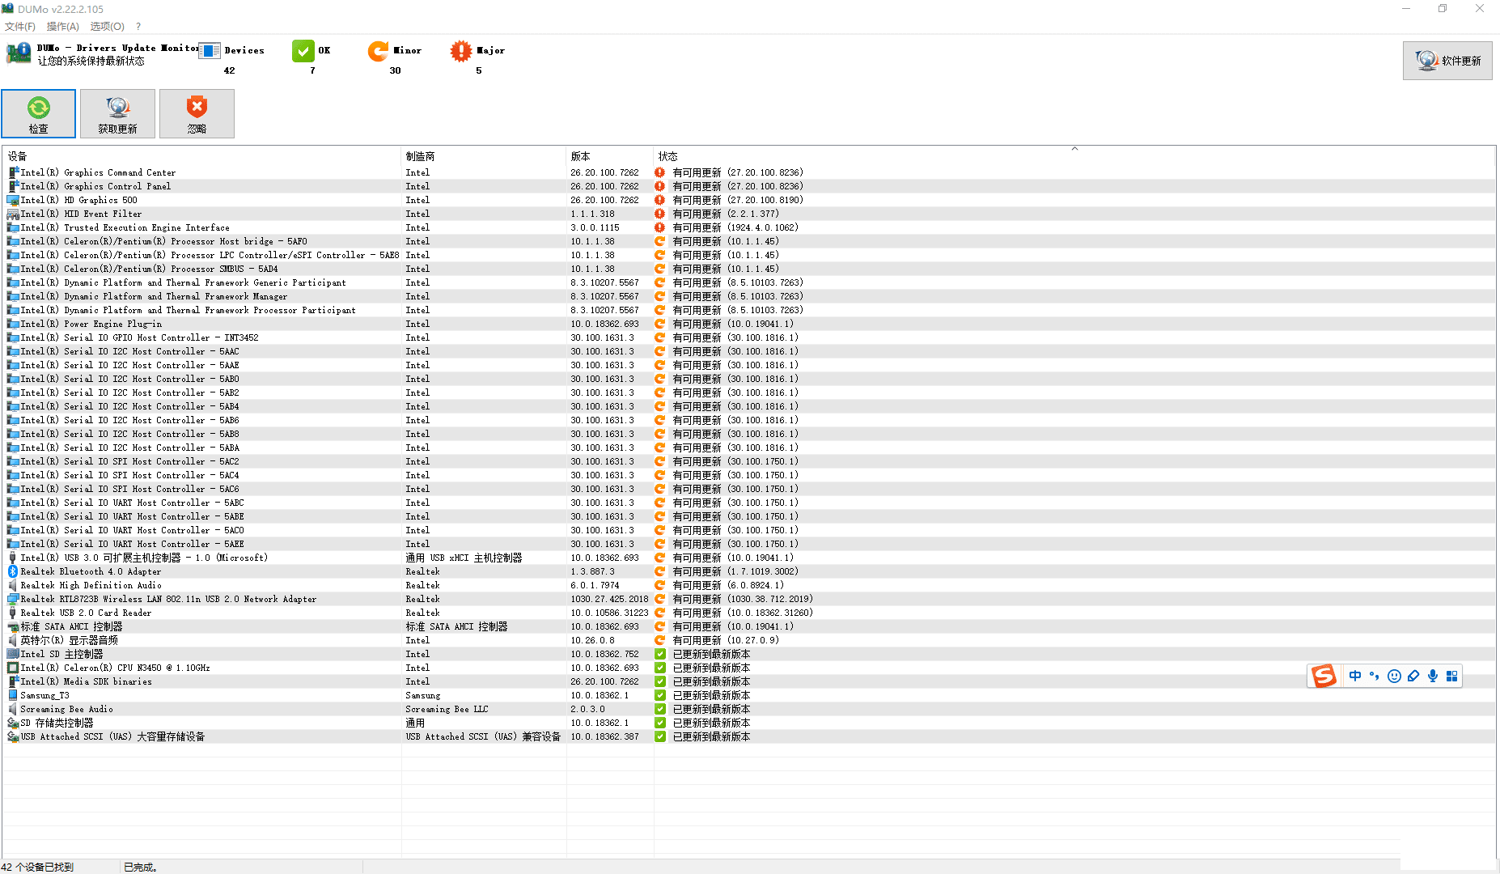
Task: Sort by 状态 column header
Action: [x=1074, y=156]
